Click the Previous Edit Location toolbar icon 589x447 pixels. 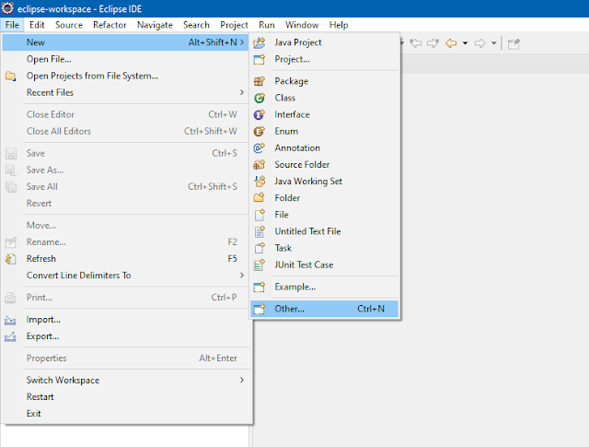(415, 43)
